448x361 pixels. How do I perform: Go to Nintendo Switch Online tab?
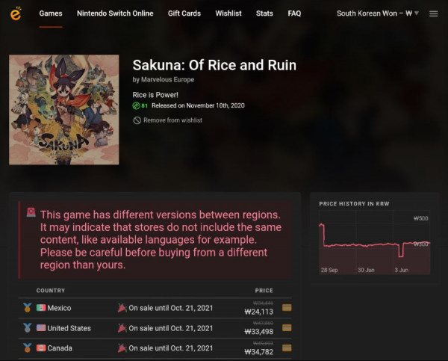click(x=115, y=13)
